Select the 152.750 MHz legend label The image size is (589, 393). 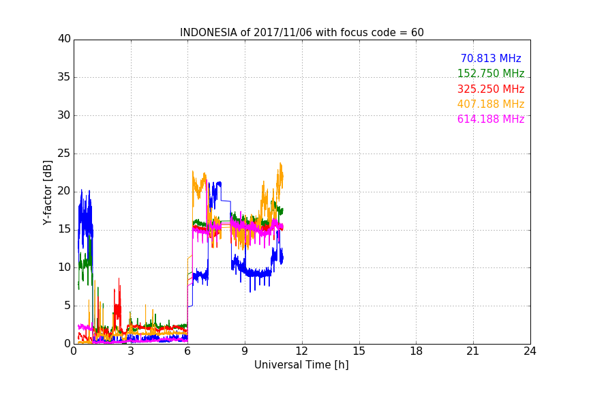(491, 73)
